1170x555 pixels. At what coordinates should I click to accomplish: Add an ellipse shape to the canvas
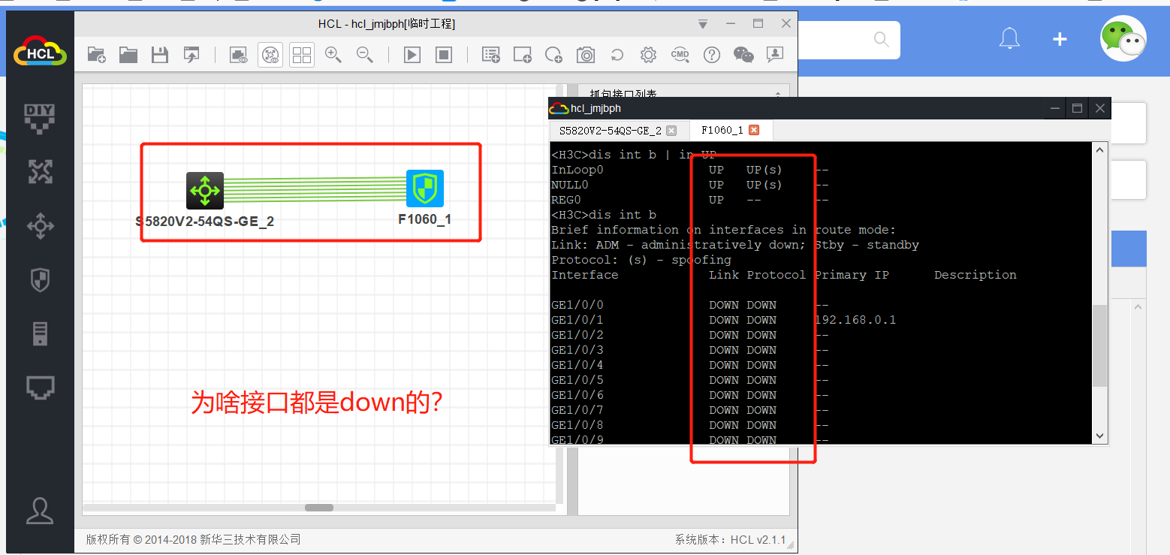click(554, 54)
